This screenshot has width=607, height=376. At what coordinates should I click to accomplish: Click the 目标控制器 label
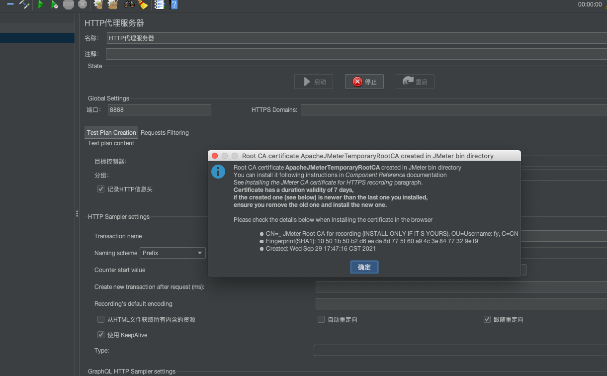110,162
